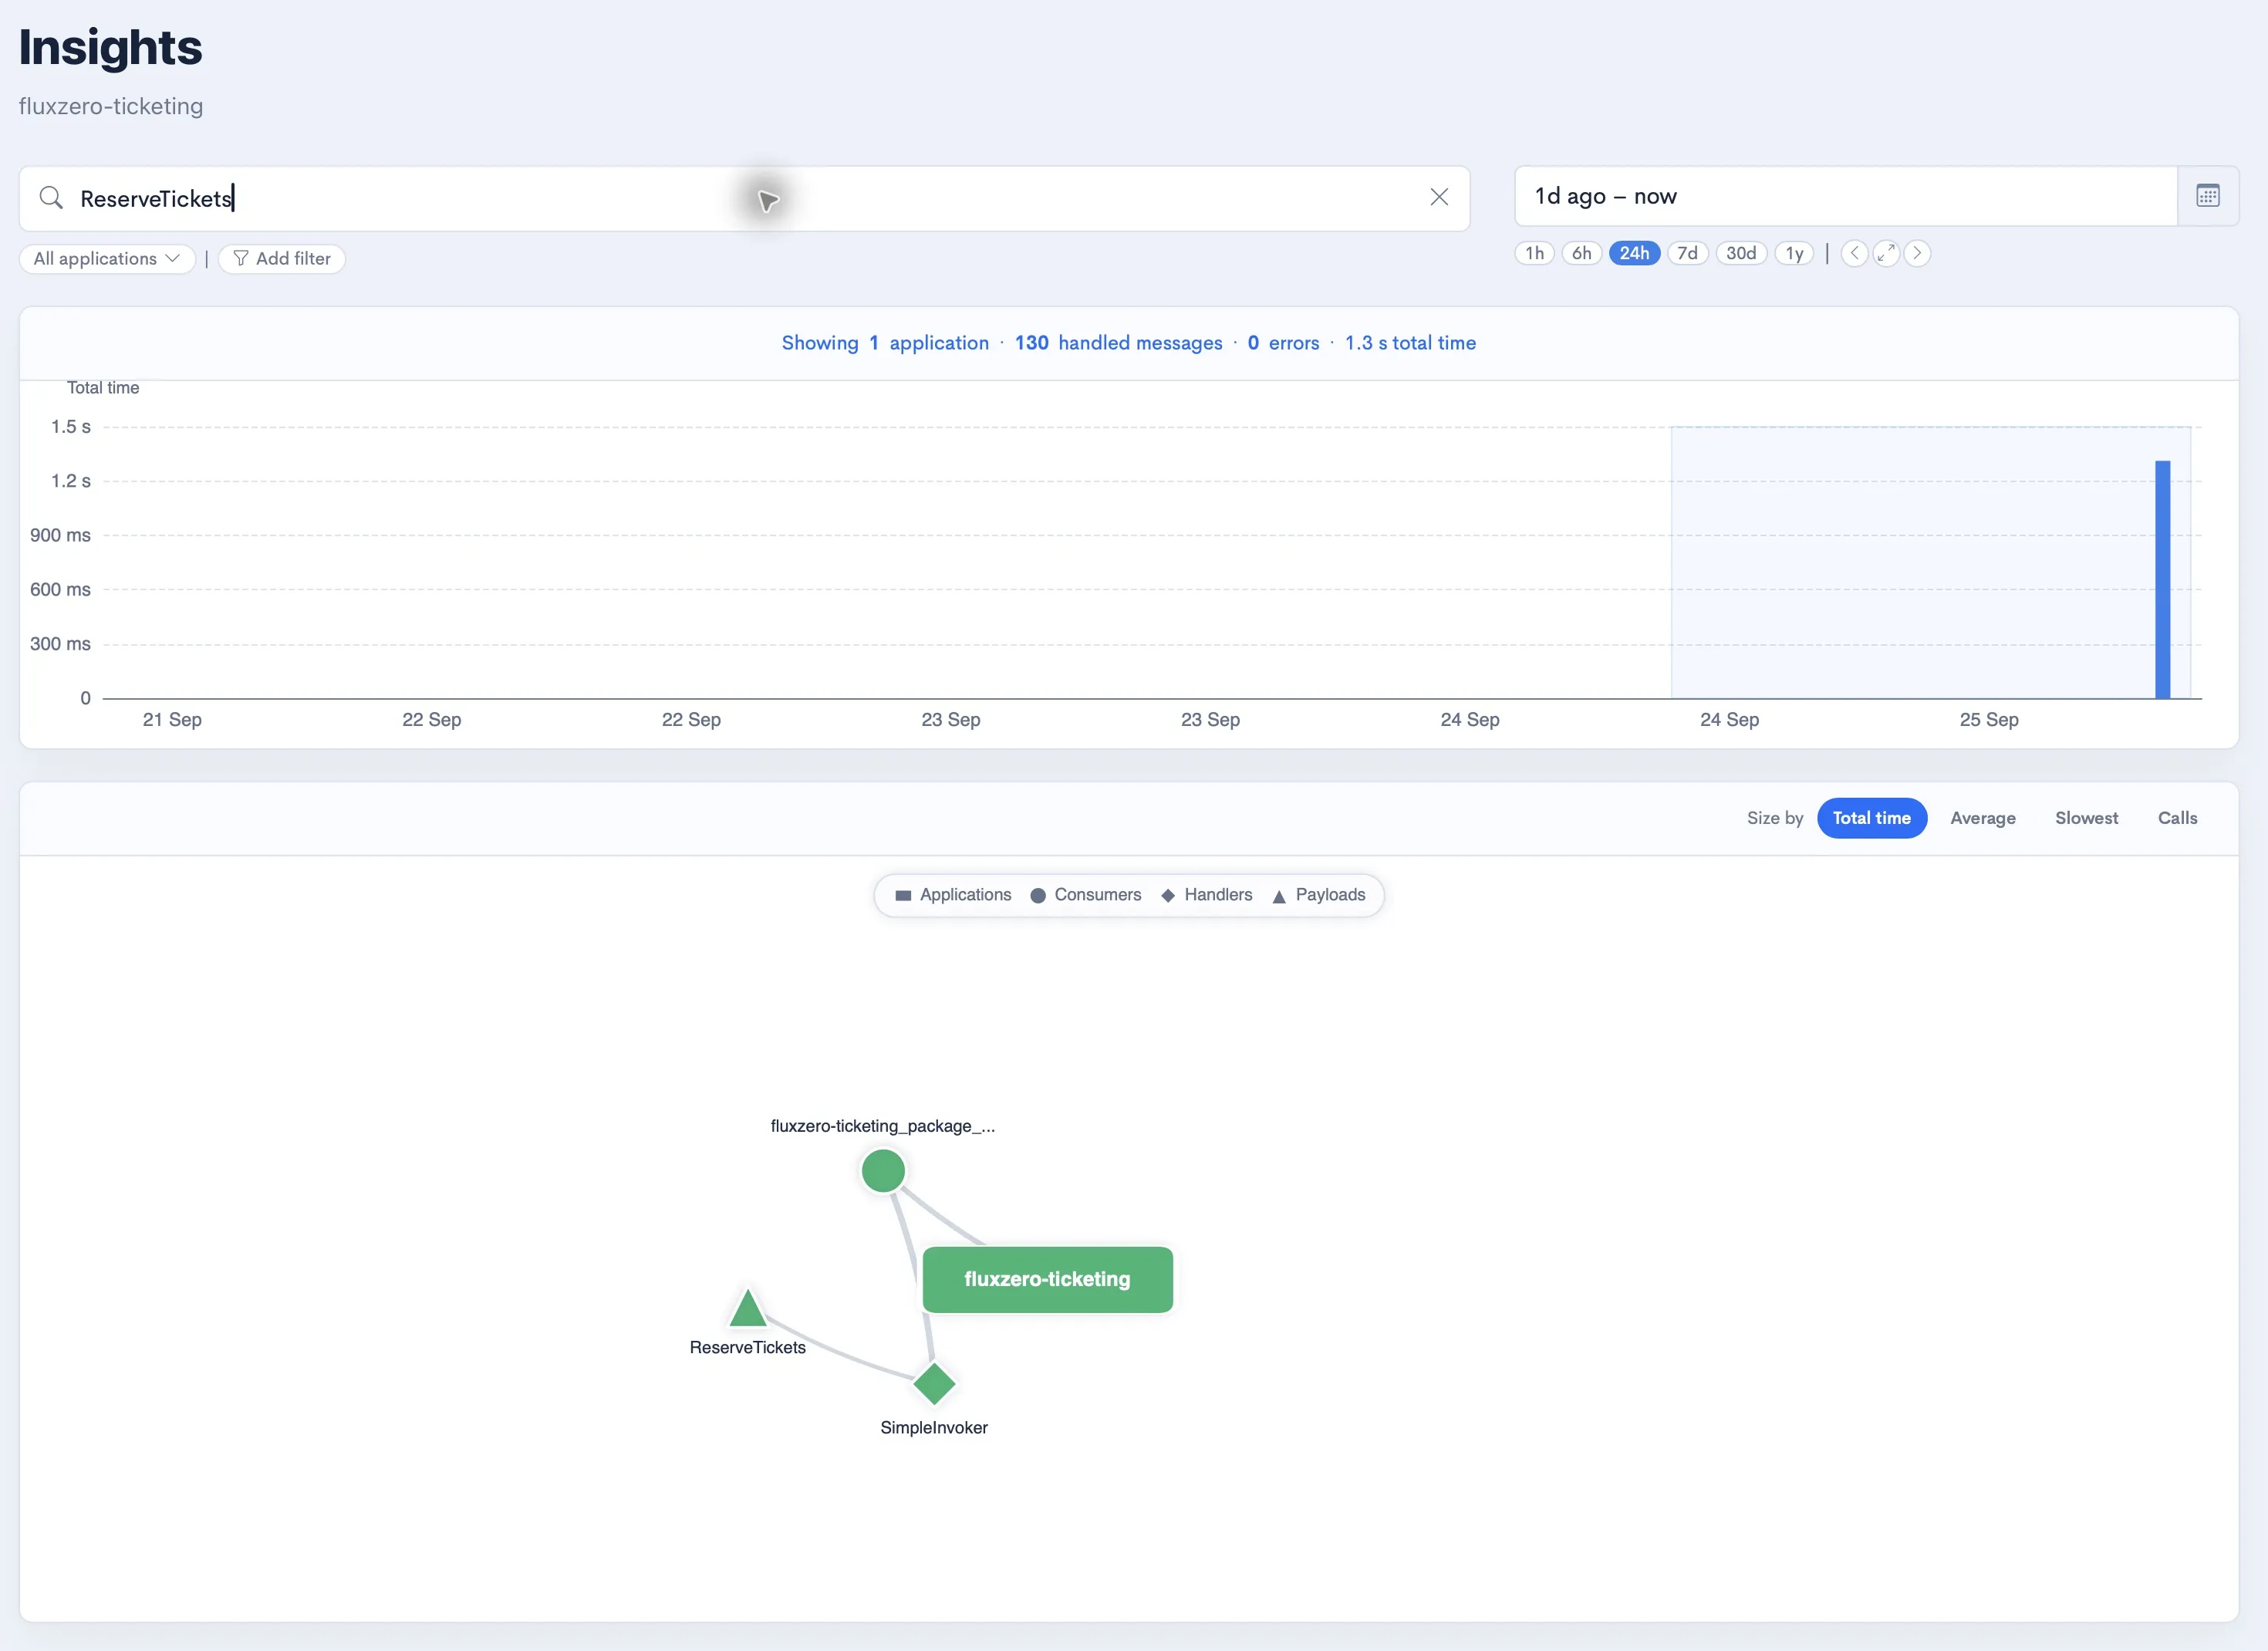Click the blue bar in the chart
Screen dimensions: 2268x1651
tap(2162, 580)
